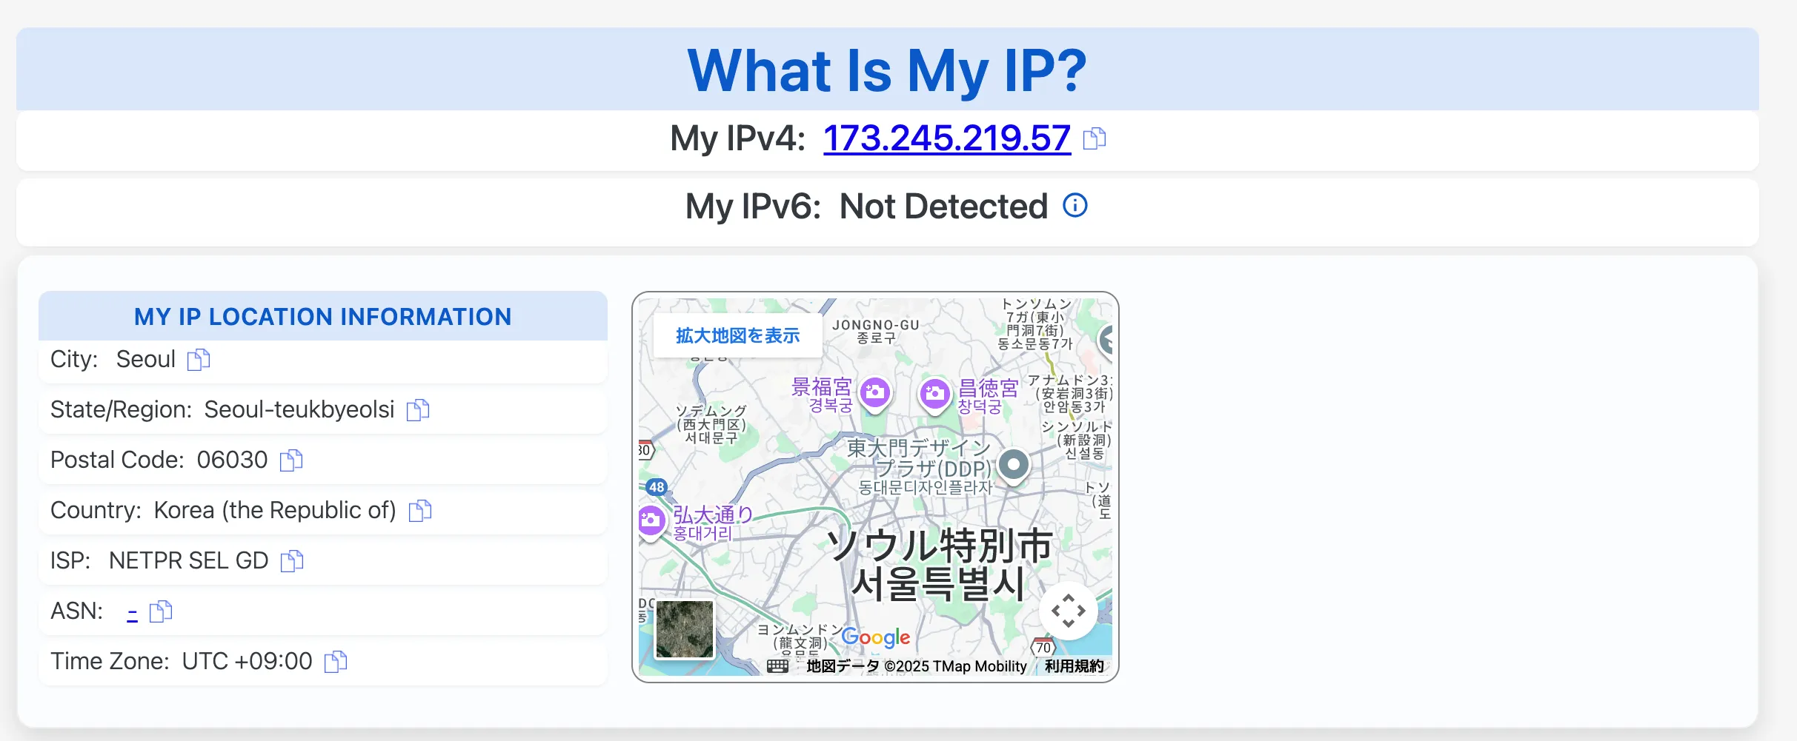
Task: Open the 173.245.219.57 IP link
Action: [x=946, y=138]
